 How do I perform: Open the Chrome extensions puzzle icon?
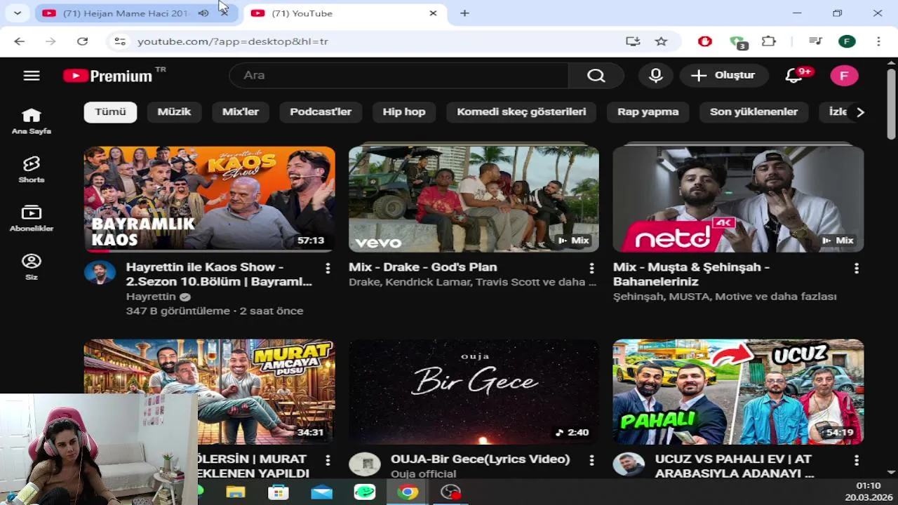(769, 41)
